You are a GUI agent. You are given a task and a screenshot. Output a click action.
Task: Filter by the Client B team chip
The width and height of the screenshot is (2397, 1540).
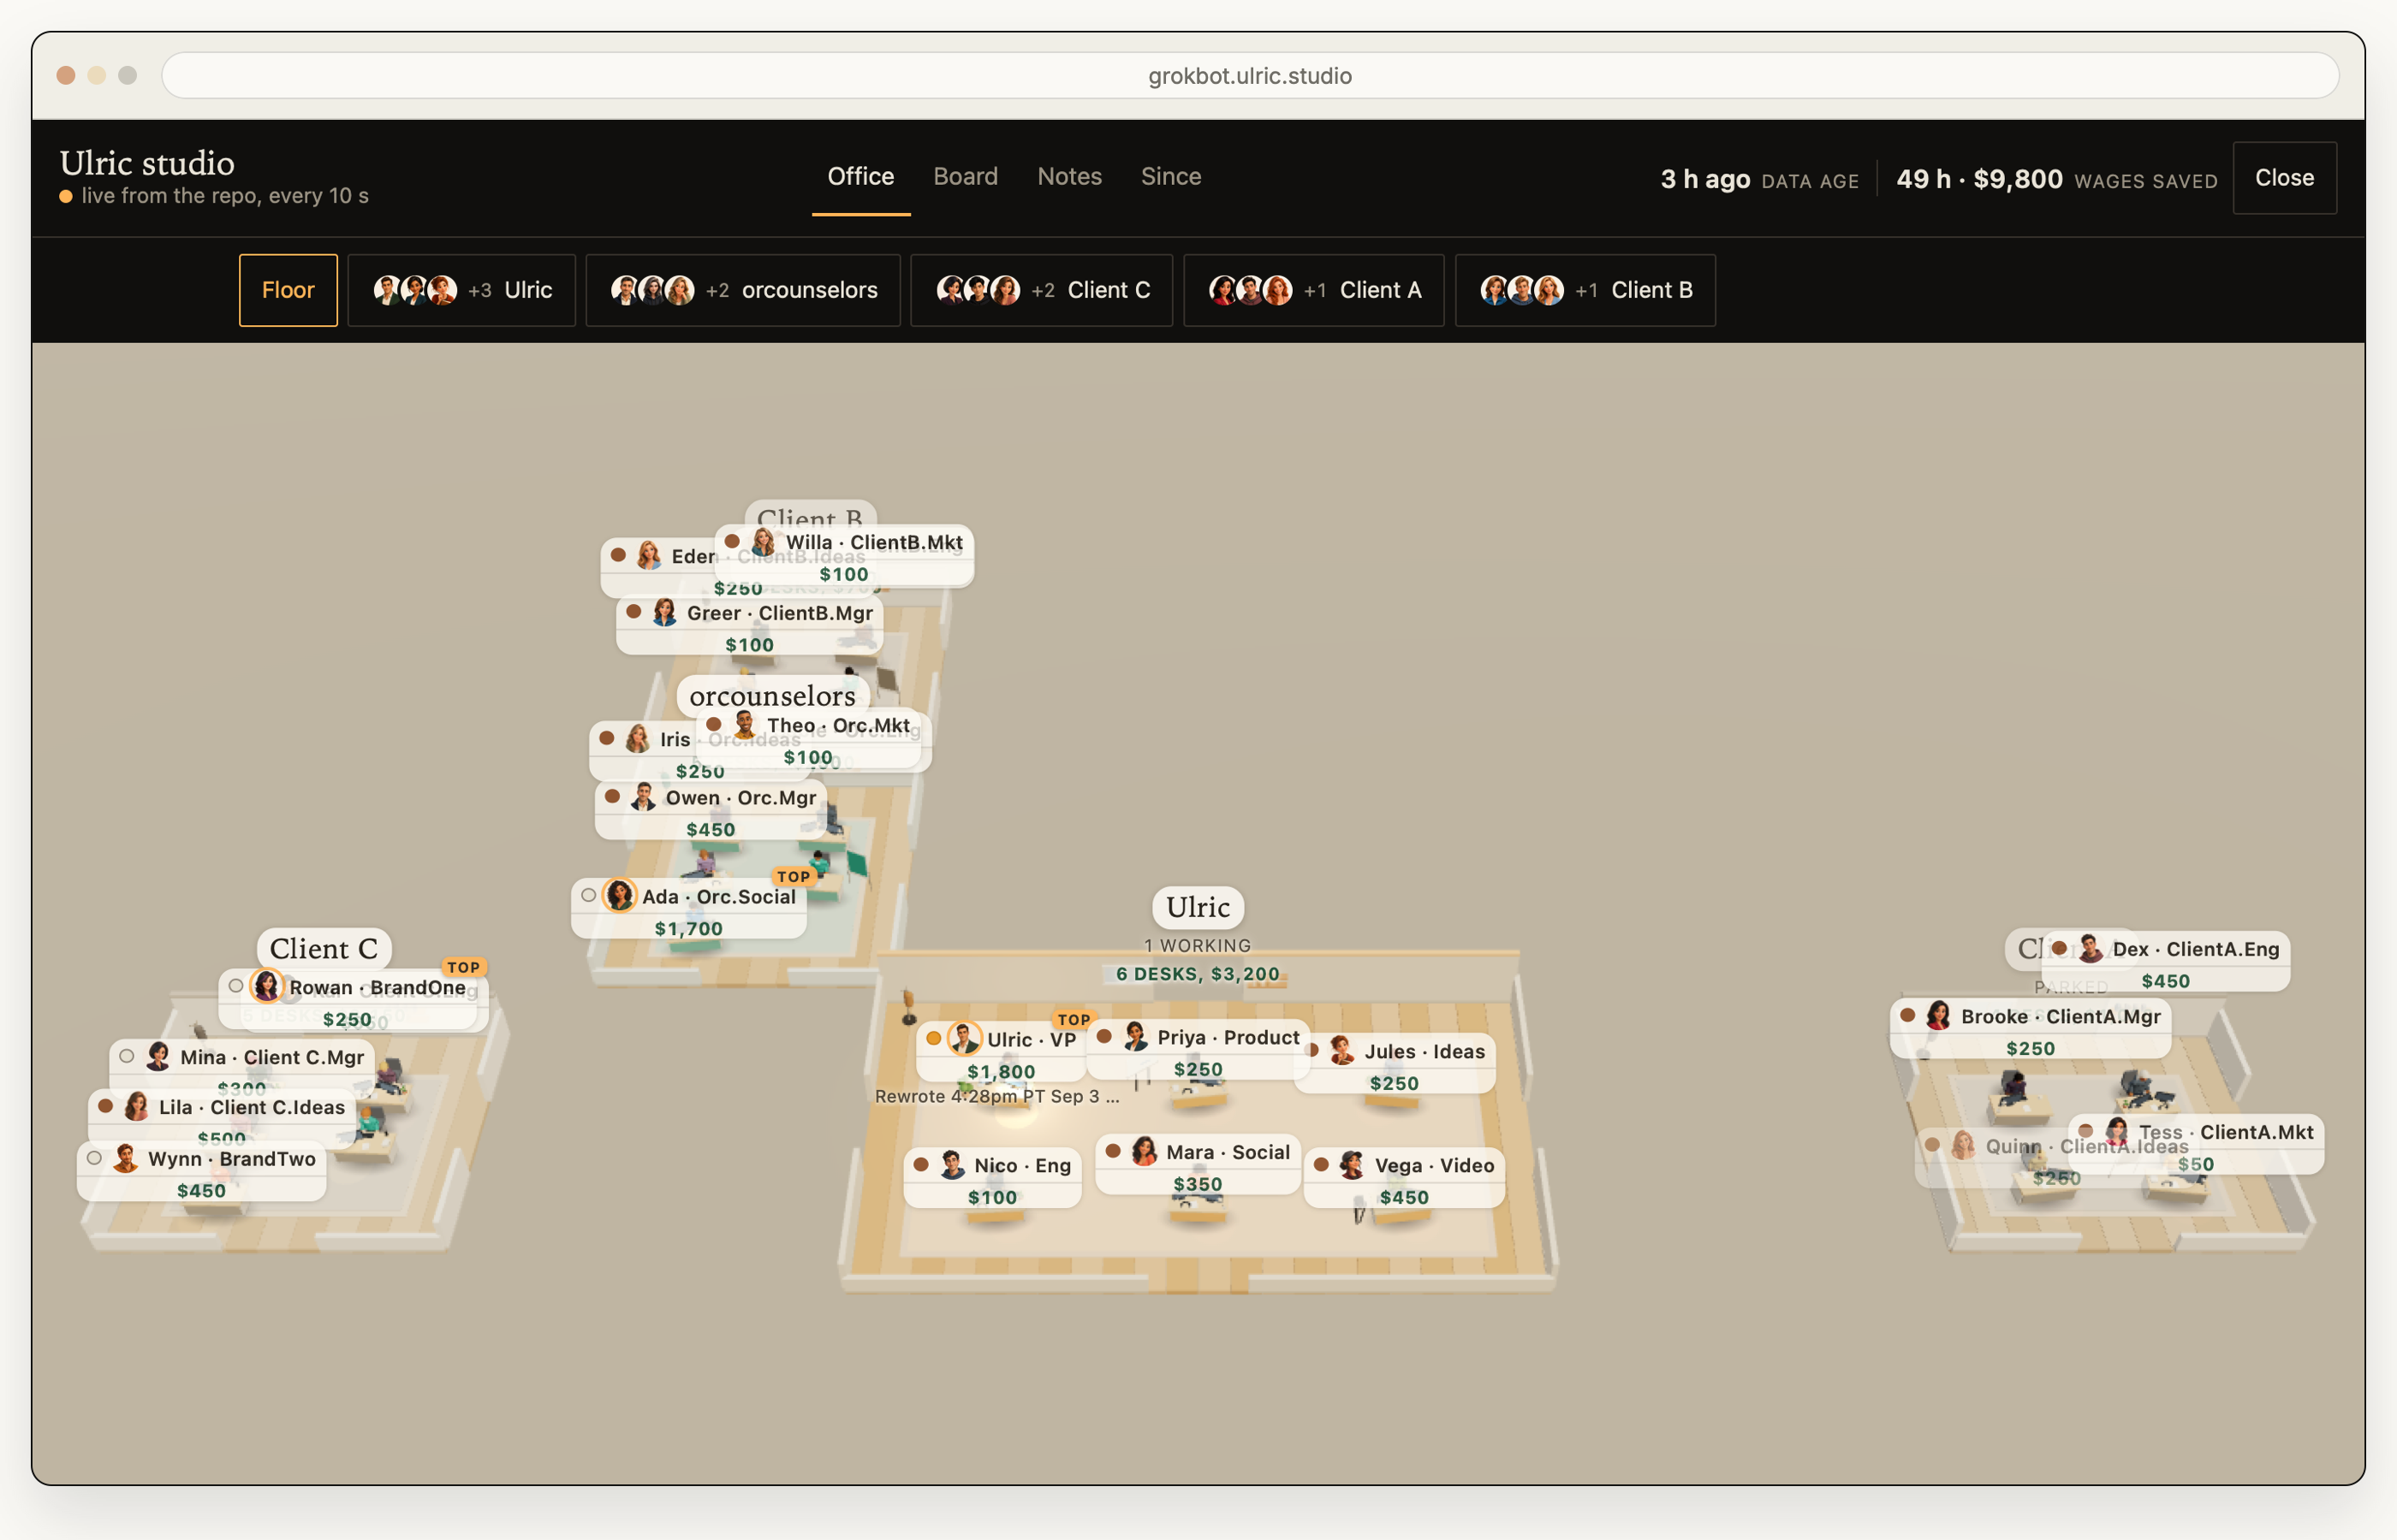coord(1585,290)
